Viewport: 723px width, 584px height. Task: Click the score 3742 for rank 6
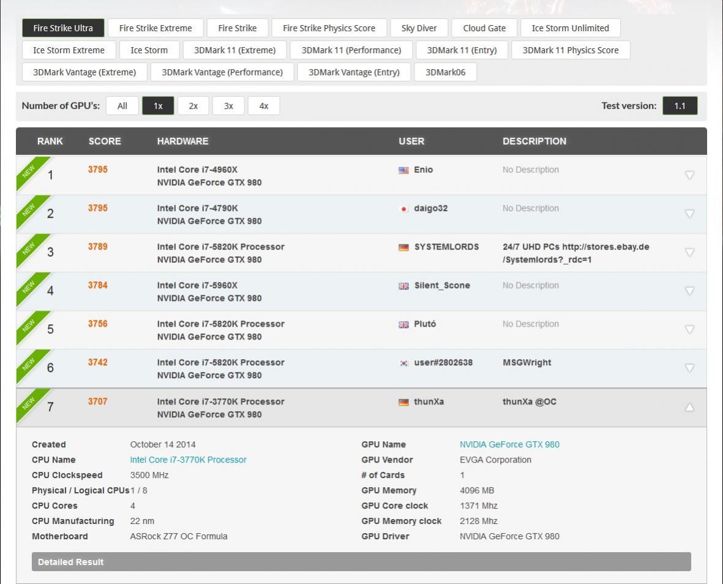pyautogui.click(x=98, y=362)
